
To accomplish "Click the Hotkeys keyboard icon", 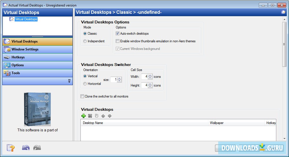I will (7, 57).
